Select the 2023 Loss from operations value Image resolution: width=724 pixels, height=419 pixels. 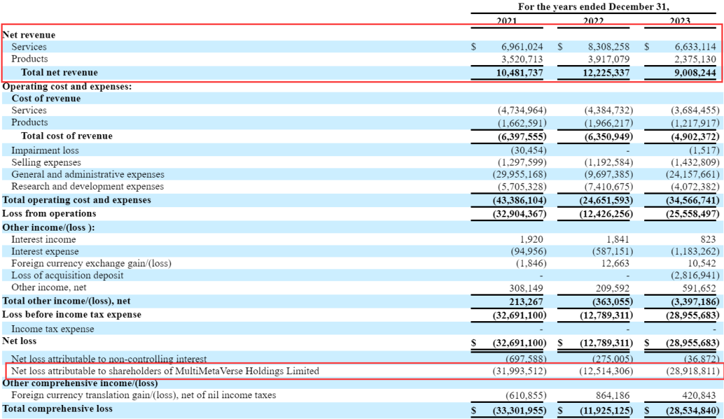(x=692, y=214)
